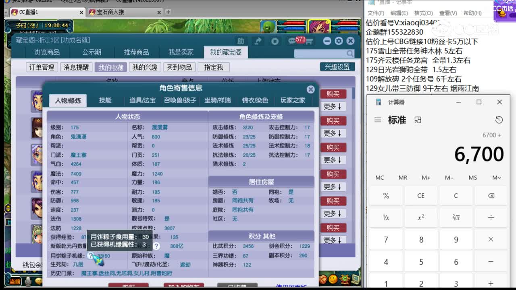Click the 订单管理 button
516x290 pixels.
(42, 67)
